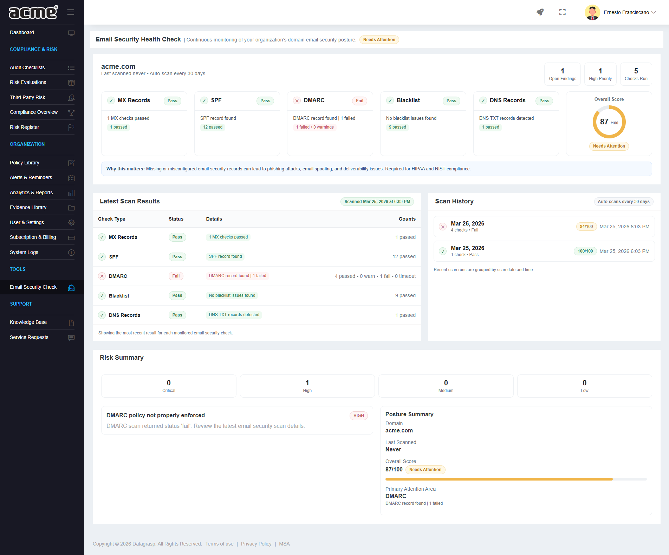Click the Service Requests chat icon

pos(71,338)
